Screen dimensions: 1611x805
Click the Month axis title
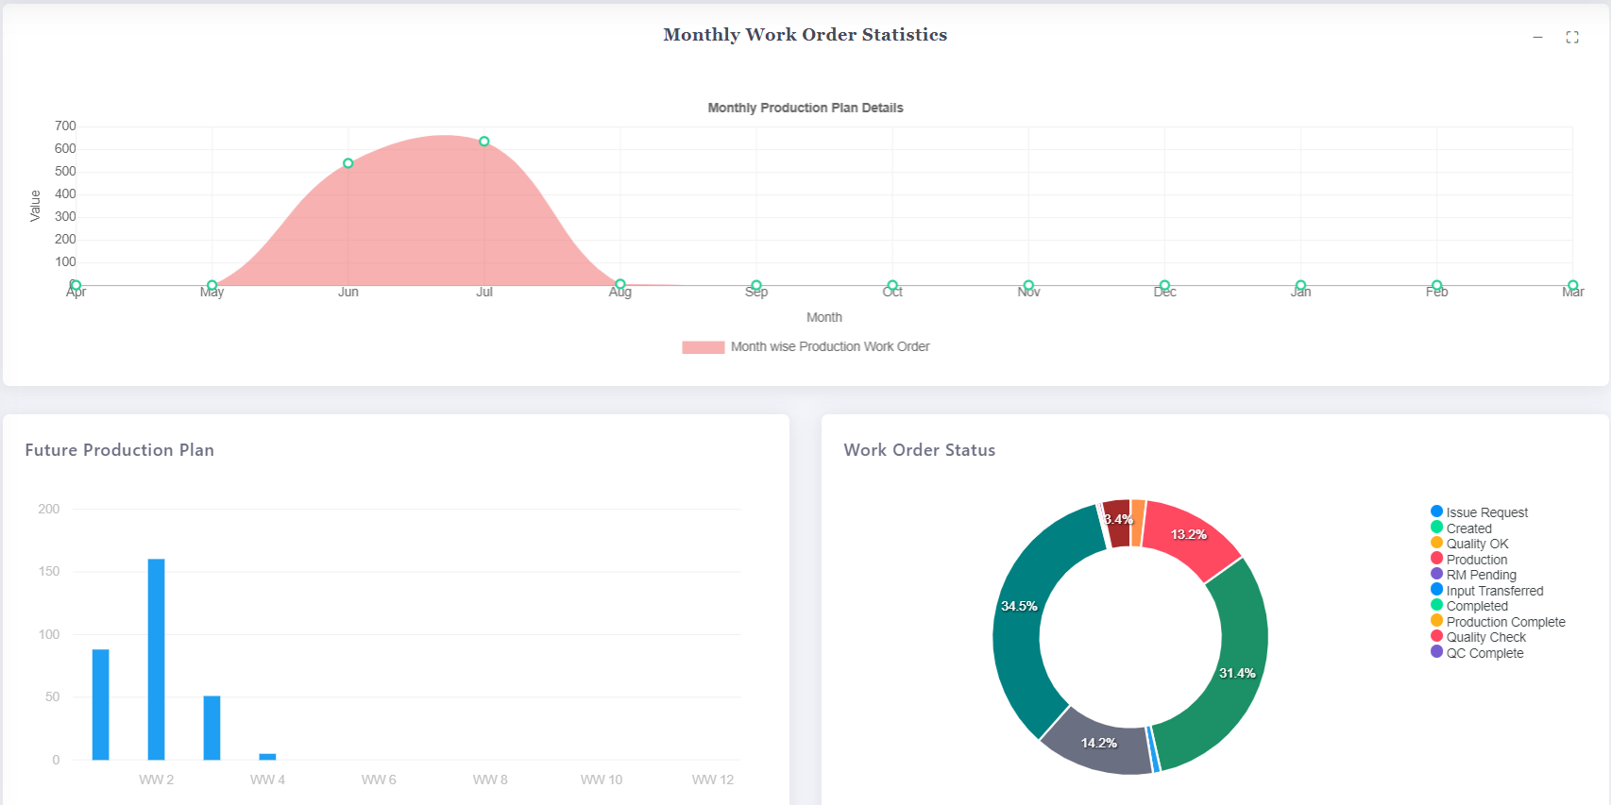pos(824,317)
